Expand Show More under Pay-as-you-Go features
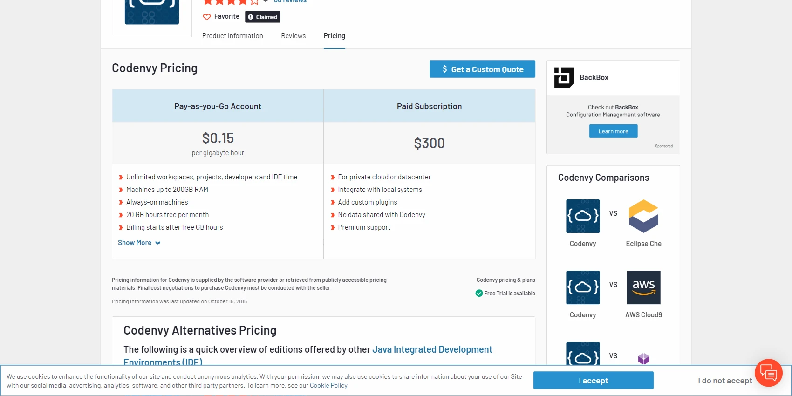792x396 pixels. tap(139, 243)
